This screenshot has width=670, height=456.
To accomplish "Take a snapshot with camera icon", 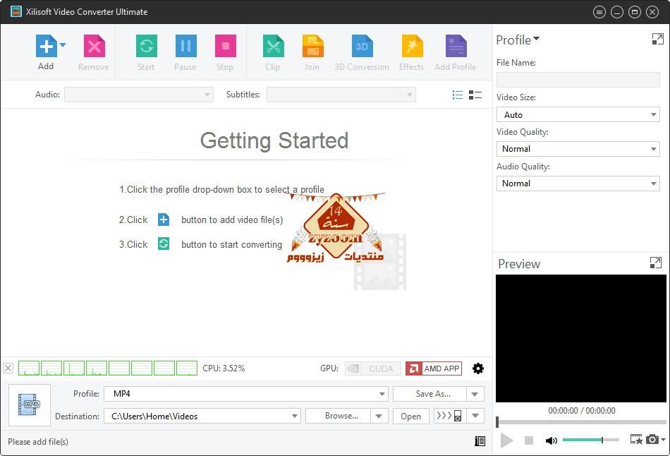I will 652,439.
